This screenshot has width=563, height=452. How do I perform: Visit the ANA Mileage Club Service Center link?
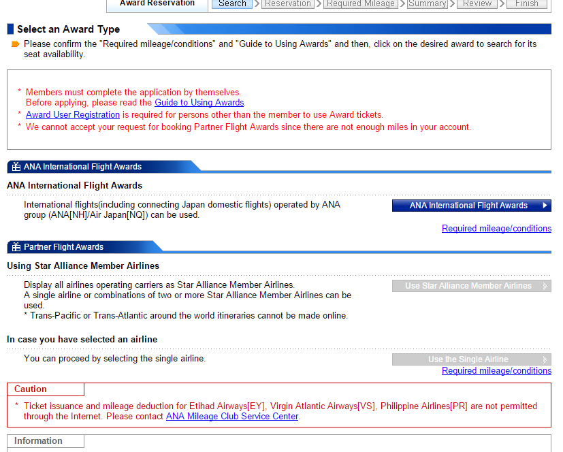[x=232, y=417]
